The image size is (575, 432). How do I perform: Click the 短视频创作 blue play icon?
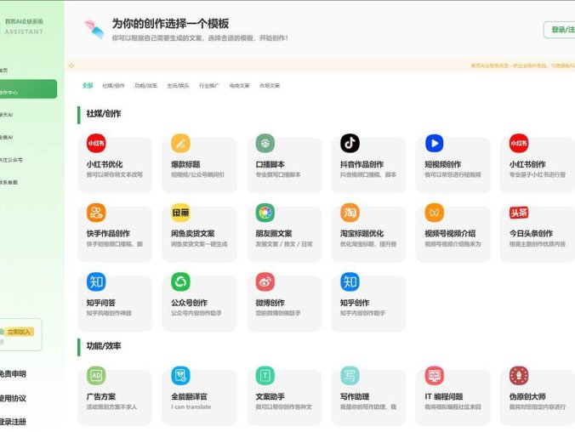coord(434,143)
